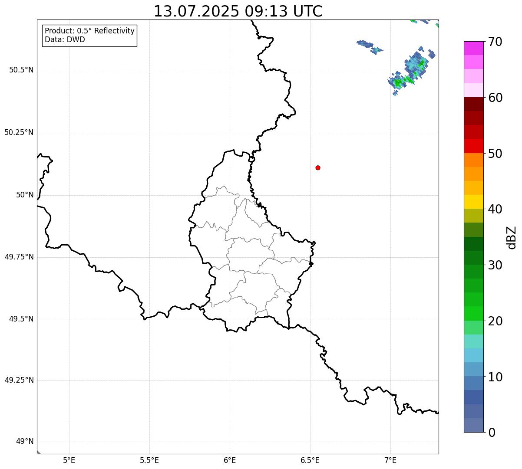Screen dimensions: 522x469
Task: Pick the dark maroon colorbar segment below 60
Action: coord(473,104)
